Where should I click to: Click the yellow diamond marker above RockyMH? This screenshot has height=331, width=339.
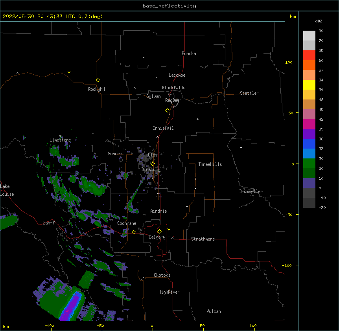[98, 80]
